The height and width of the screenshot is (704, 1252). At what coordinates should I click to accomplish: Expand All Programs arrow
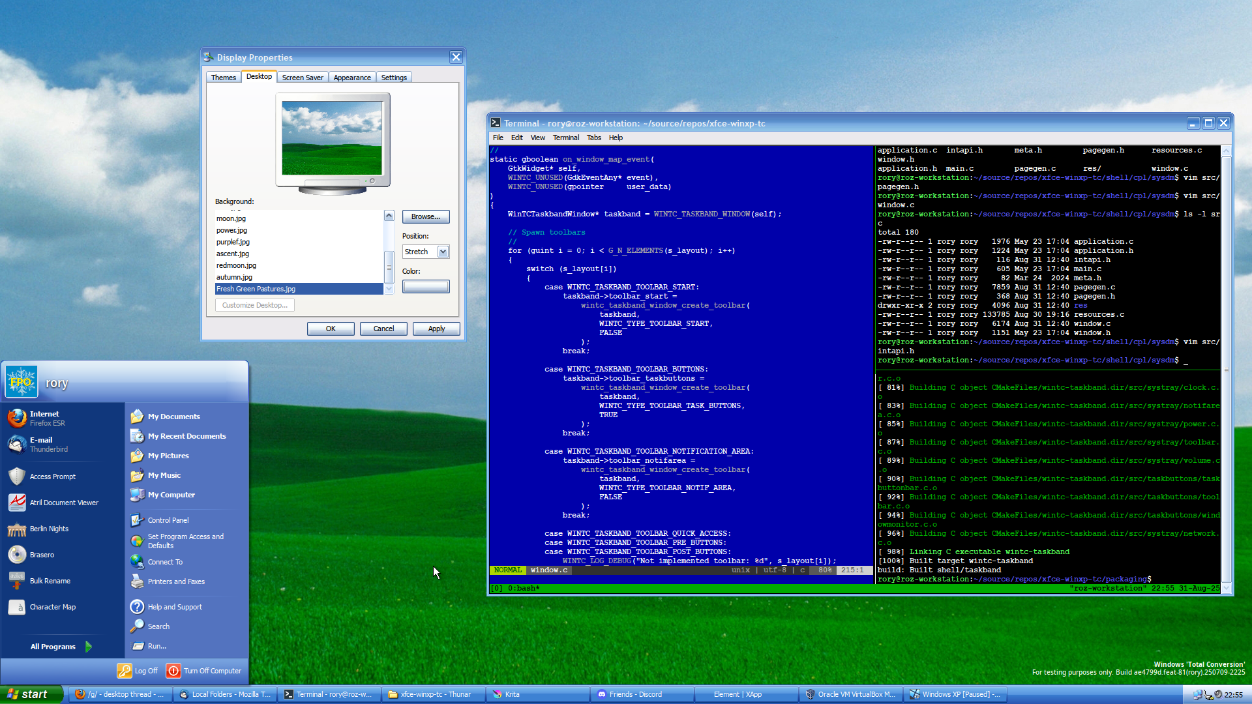[x=89, y=647]
